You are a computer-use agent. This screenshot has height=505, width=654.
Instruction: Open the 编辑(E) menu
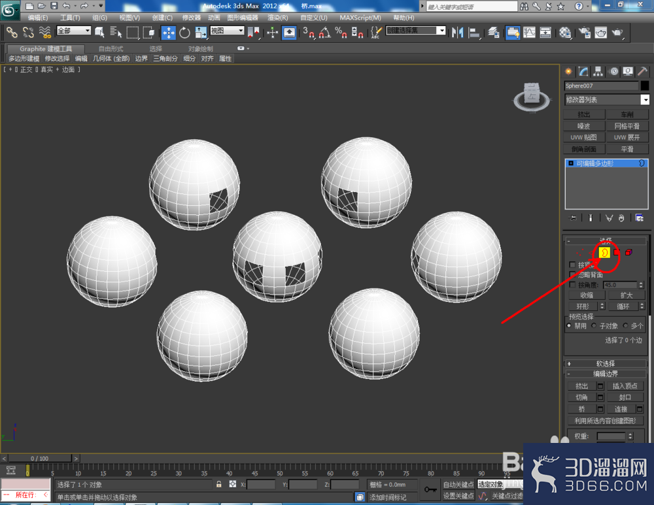pos(37,18)
